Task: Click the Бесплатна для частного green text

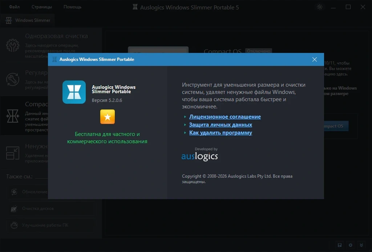Action: [x=107, y=138]
